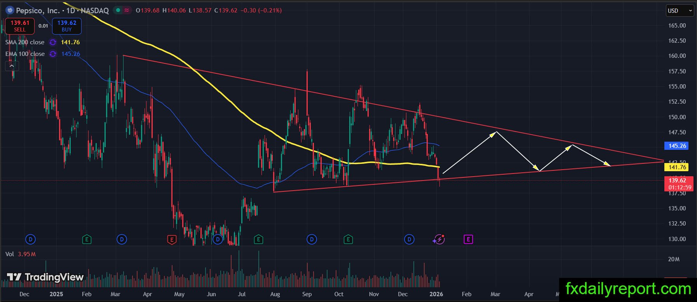This screenshot has height=302, width=697.
Task: Click the 147.50 price scale label
Action: click(677, 132)
